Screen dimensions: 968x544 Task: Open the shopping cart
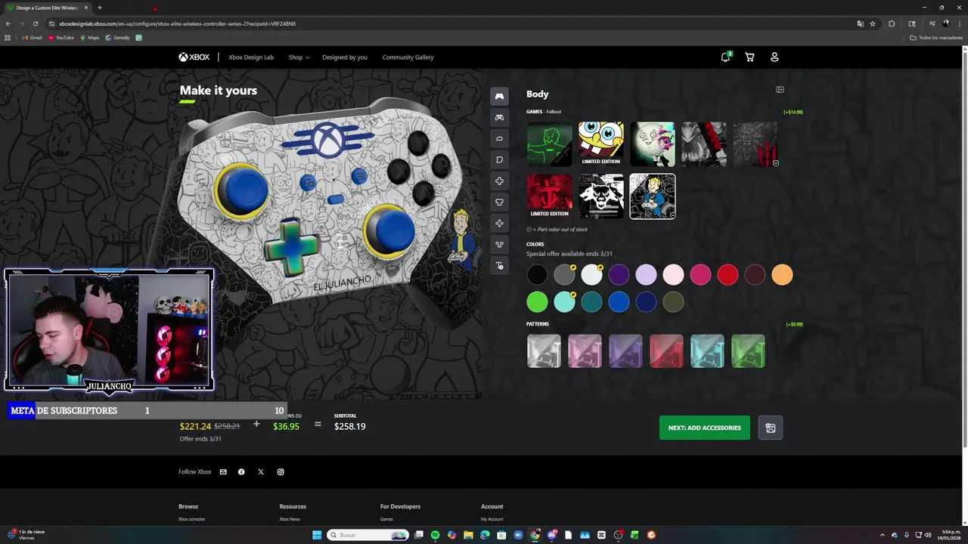click(749, 57)
